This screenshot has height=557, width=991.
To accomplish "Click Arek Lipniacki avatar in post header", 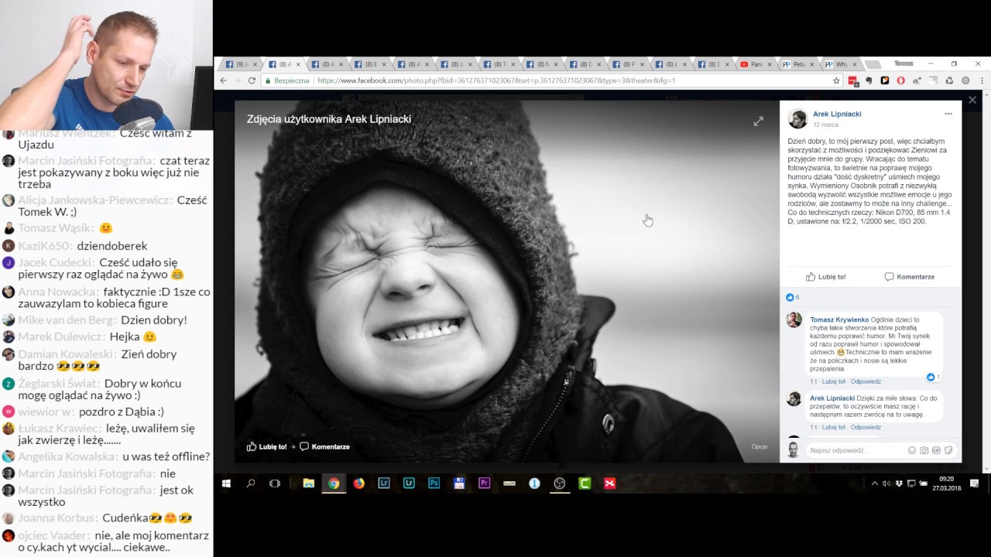I will [x=797, y=118].
